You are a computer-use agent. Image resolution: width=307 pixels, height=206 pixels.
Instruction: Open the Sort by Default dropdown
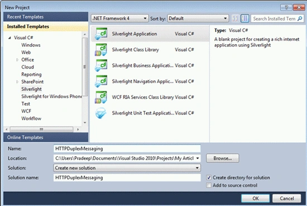198,18
